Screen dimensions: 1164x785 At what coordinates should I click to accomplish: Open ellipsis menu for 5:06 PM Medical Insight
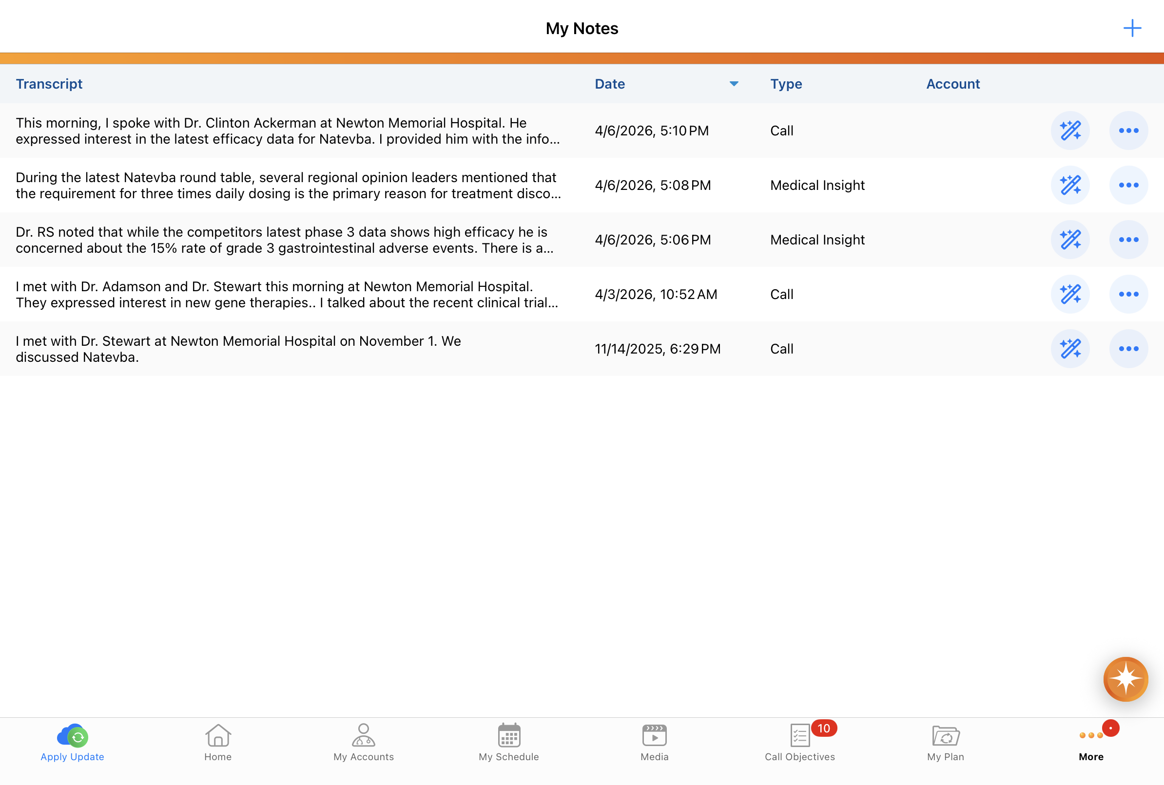tap(1128, 240)
